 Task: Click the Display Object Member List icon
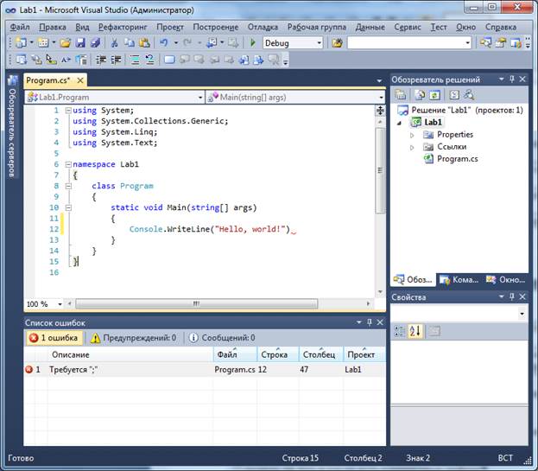tap(22, 60)
